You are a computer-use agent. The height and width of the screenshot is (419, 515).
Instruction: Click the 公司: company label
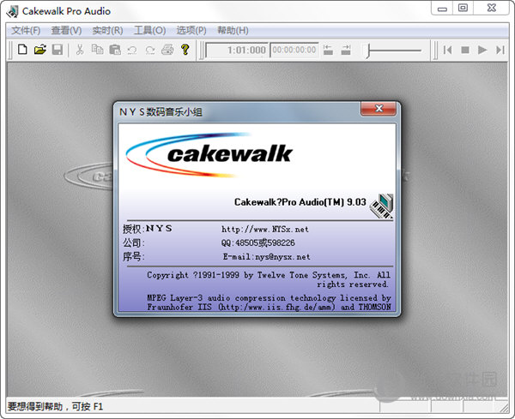click(x=134, y=243)
